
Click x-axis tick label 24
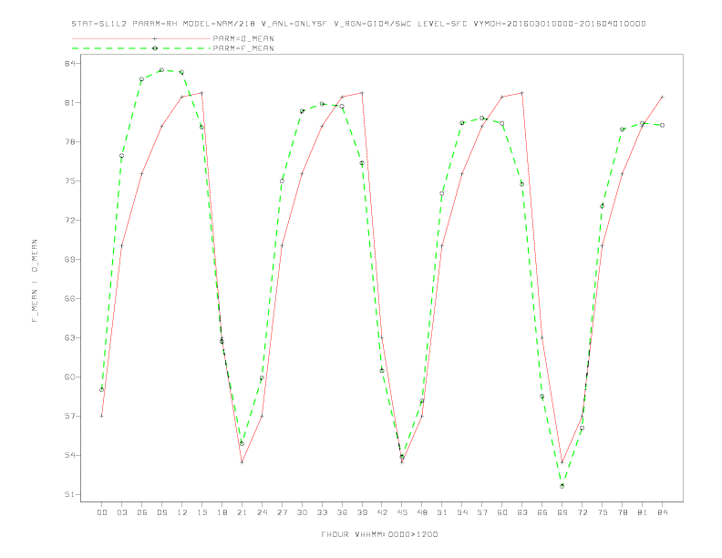pyautogui.click(x=262, y=512)
